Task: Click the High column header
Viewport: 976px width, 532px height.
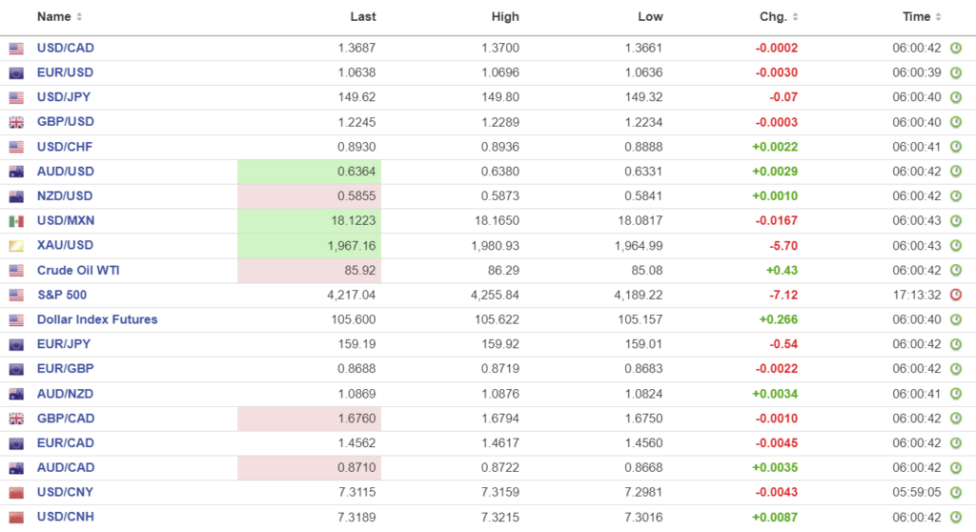Action: tap(505, 17)
